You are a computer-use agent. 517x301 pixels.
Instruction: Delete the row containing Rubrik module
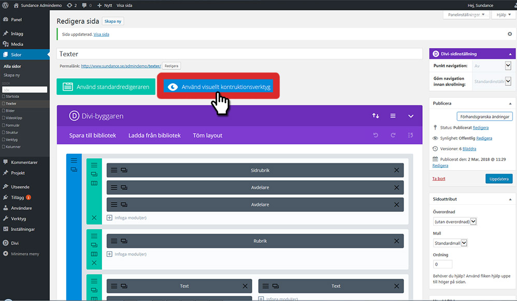click(x=94, y=263)
